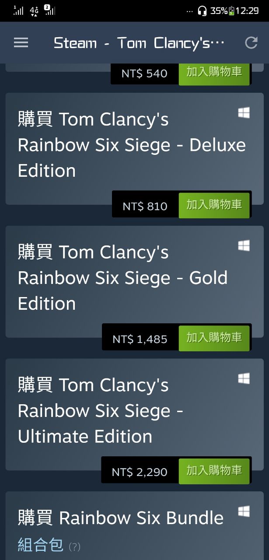Open the Rainbow Six Bundle title
The width and height of the screenshot is (269, 560).
tap(121, 518)
